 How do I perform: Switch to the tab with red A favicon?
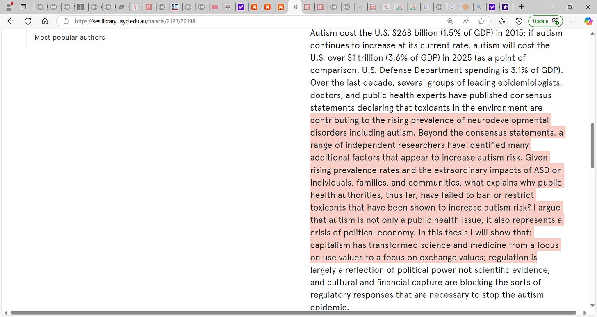(134, 7)
